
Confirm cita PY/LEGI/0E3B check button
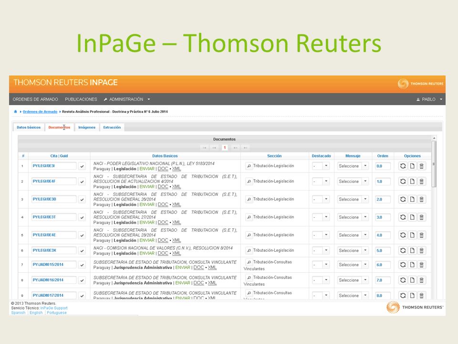(x=82, y=200)
